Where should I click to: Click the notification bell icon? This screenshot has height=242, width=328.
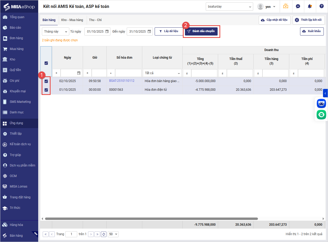(310, 7)
